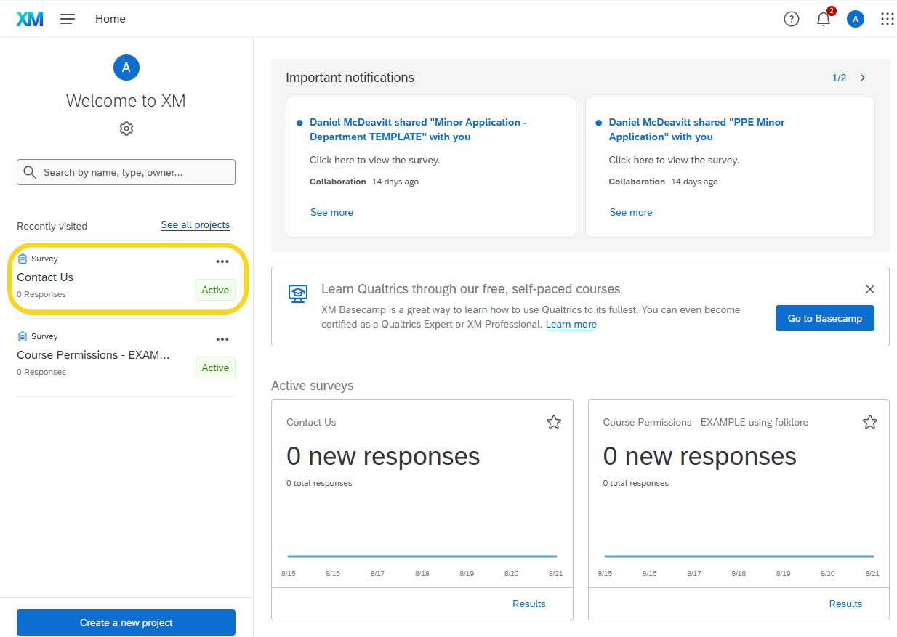
Task: Click the Create a new project button
Action: [126, 622]
